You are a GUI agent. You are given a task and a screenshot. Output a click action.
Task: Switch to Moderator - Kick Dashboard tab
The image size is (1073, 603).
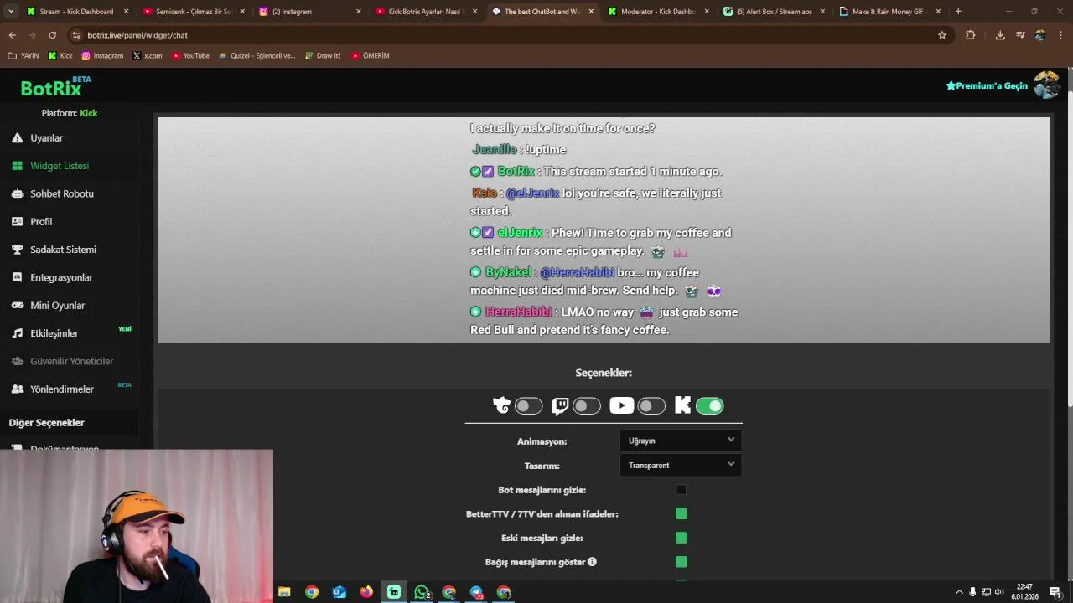pos(658,12)
